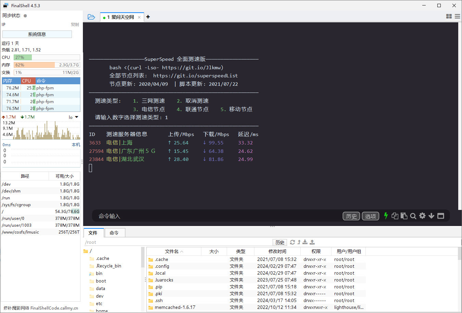Open terminal settings gear icon
This screenshot has height=313, width=462.
pos(422,216)
